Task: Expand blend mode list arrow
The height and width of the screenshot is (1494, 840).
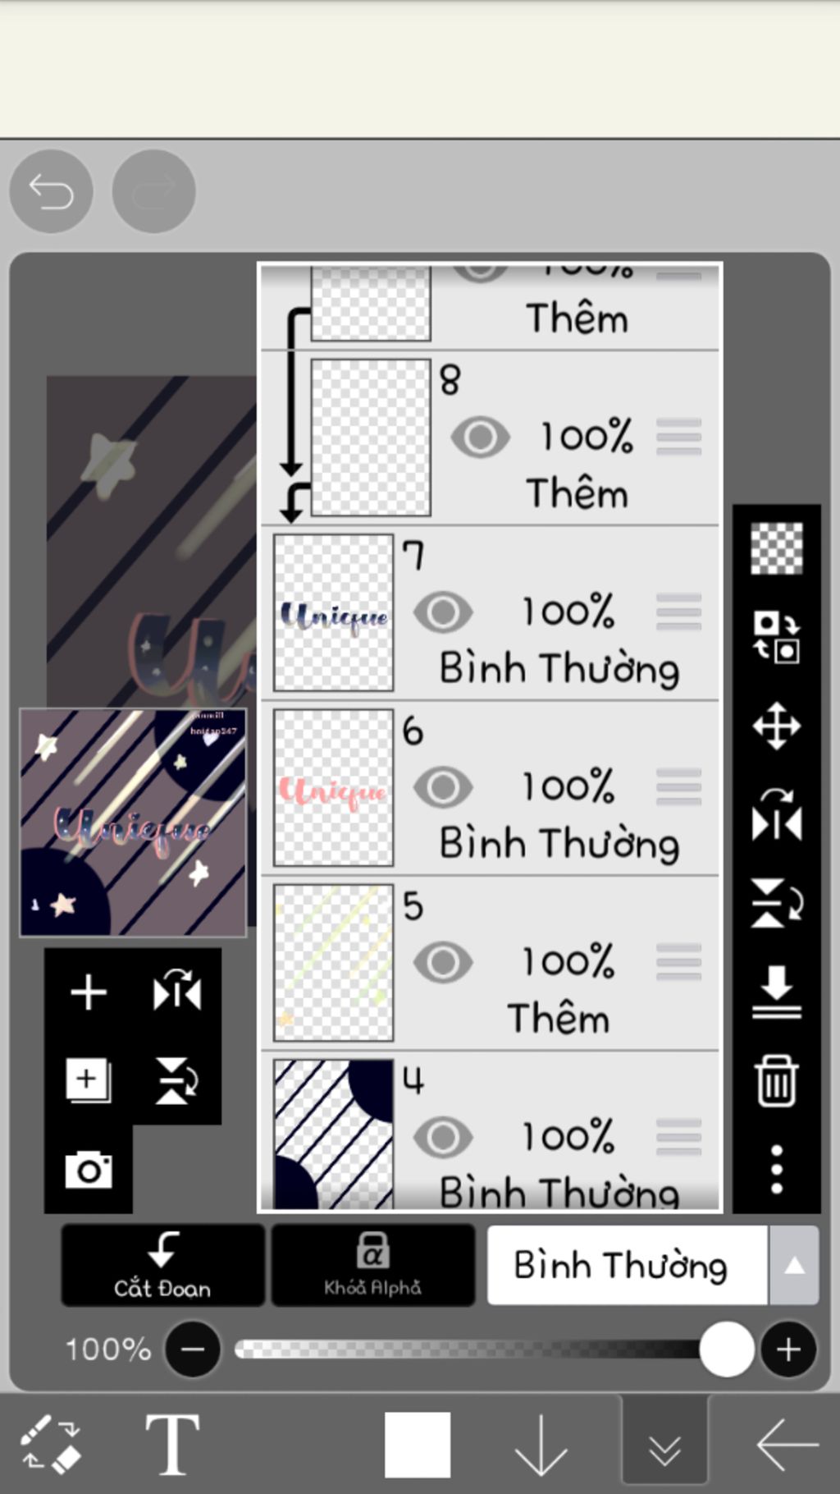Action: [793, 1266]
